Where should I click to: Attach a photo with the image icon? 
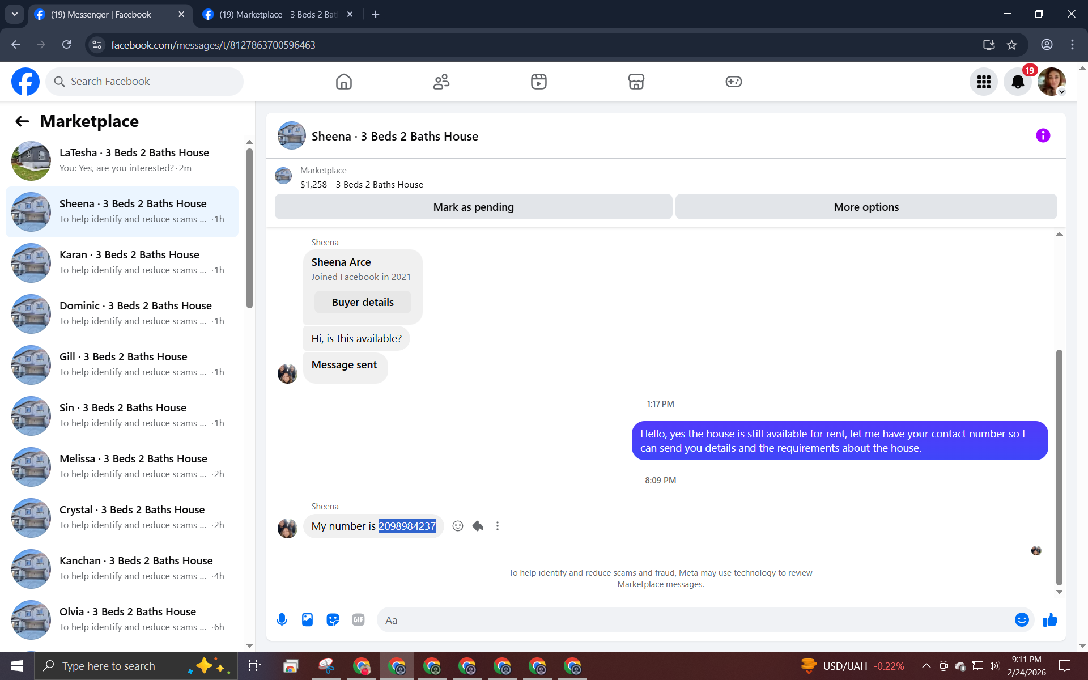[x=307, y=619]
